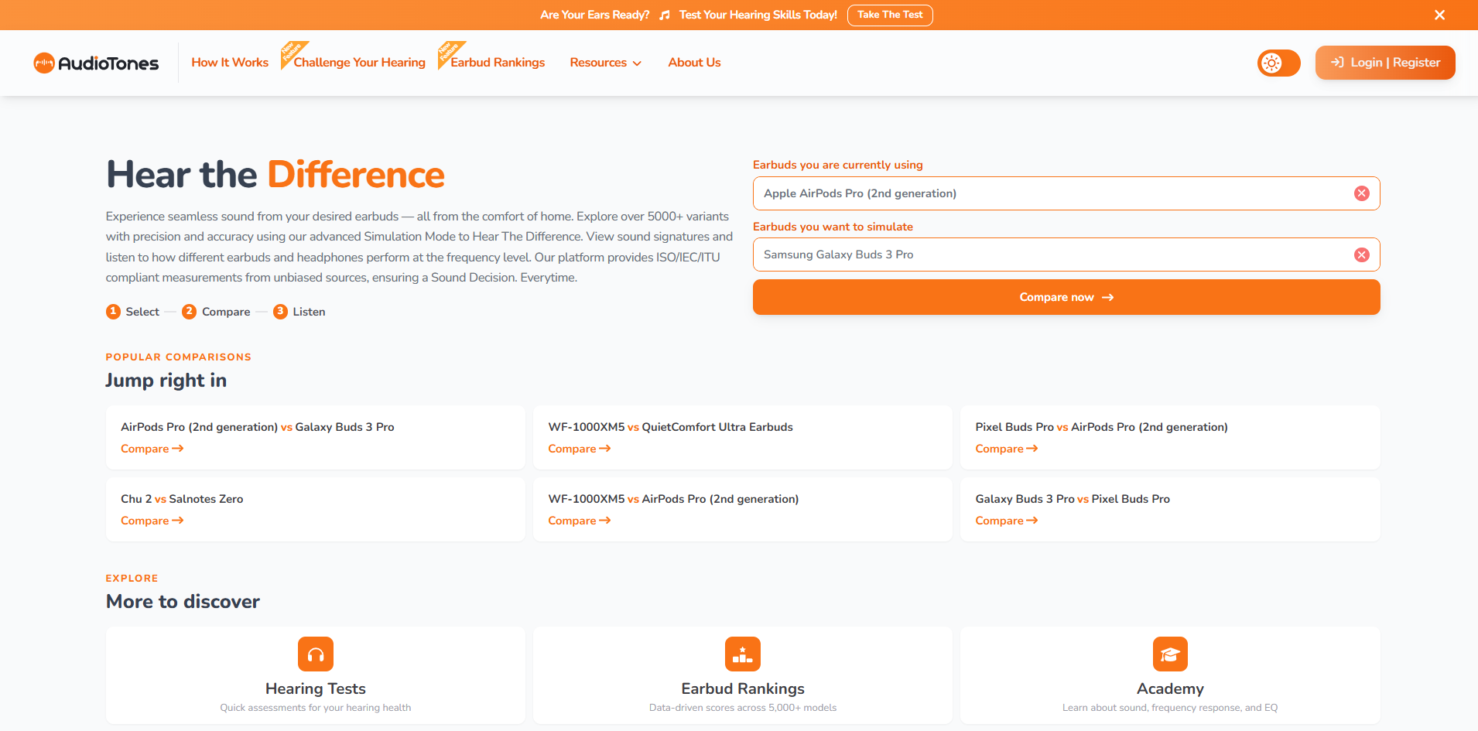The height and width of the screenshot is (731, 1478).
Task: Open How It Works page
Action: click(x=230, y=63)
